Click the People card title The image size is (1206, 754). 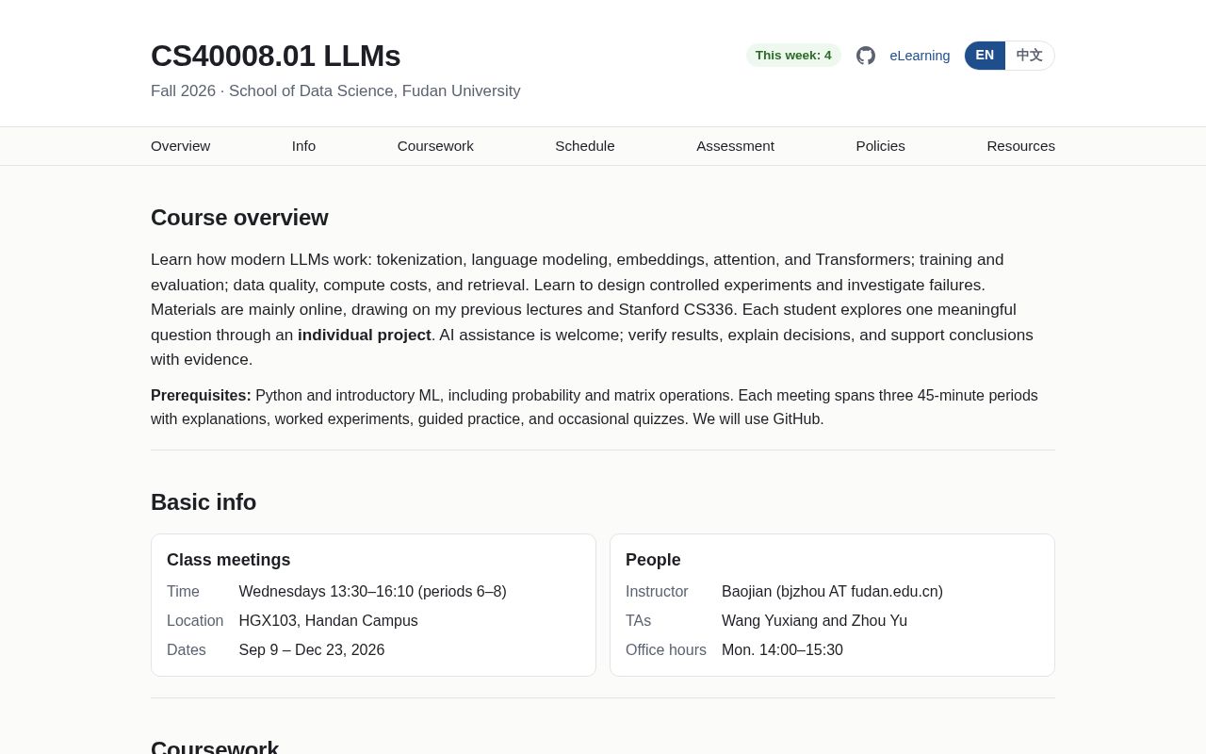(653, 560)
